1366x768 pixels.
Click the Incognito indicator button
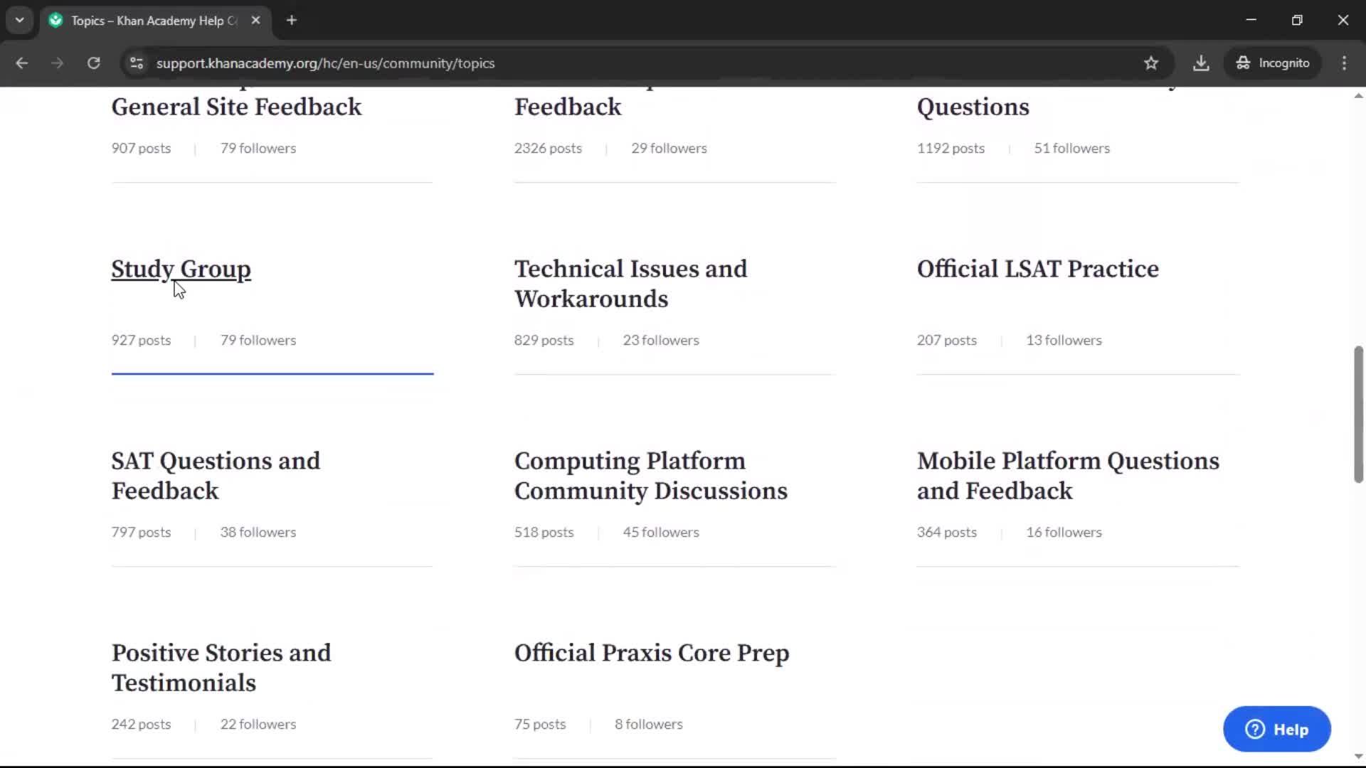click(x=1273, y=63)
